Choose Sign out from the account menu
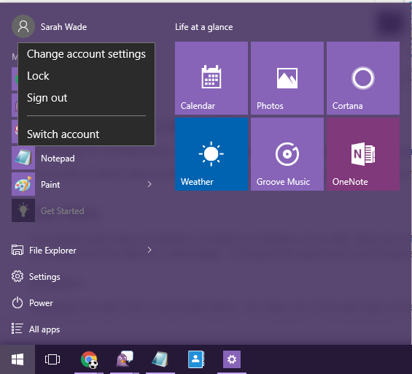This screenshot has height=374, width=412. point(86,98)
